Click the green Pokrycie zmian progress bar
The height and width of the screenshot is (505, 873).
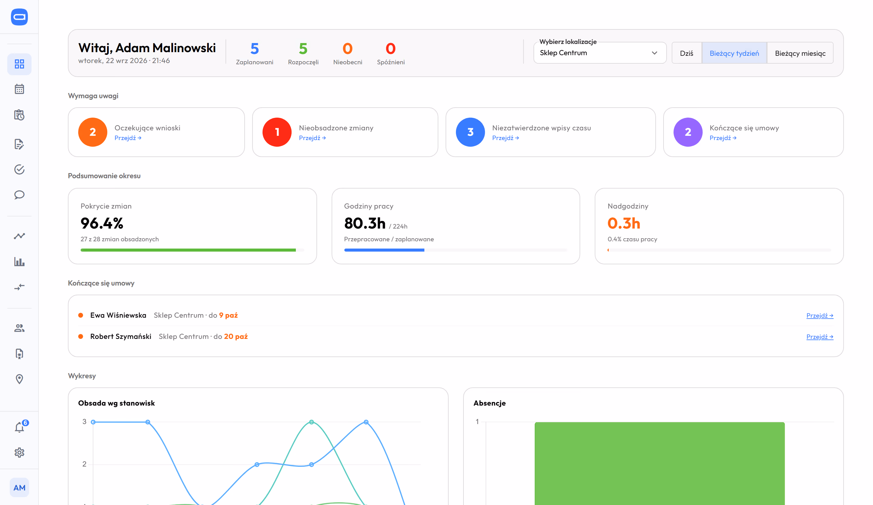192,250
